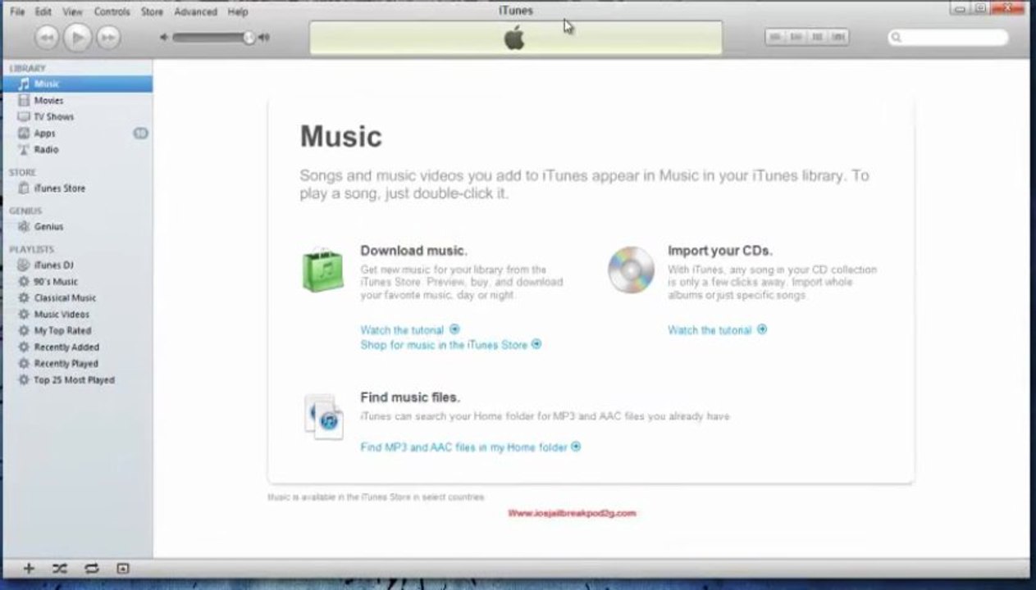Select Music in Library sidebar

coord(76,84)
